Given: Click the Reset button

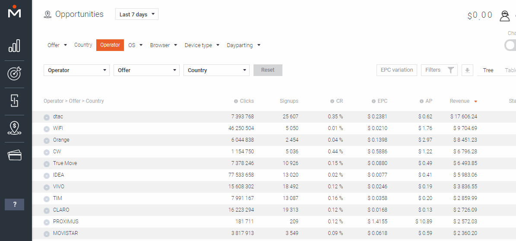Looking at the screenshot, I should [x=268, y=70].
